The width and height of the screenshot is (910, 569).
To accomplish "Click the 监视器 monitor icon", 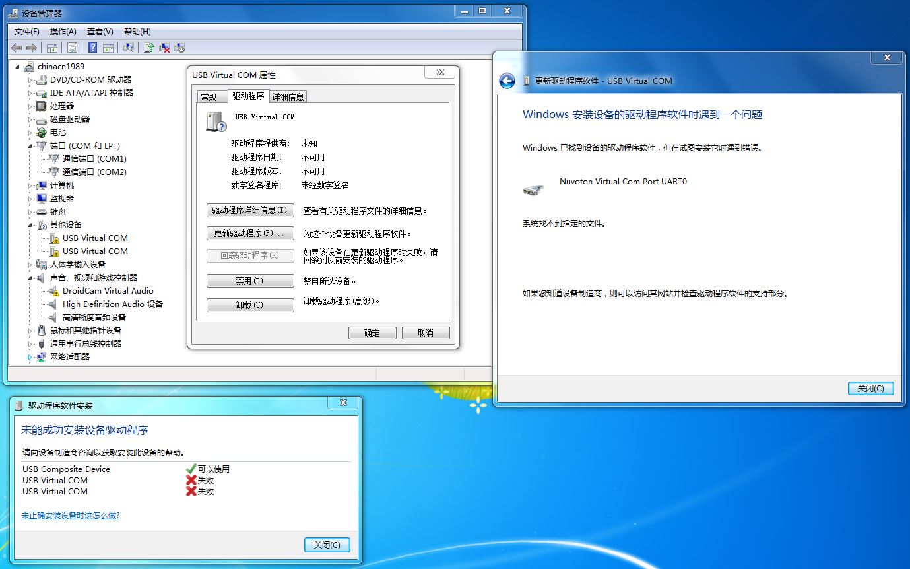I will pyautogui.click(x=42, y=198).
